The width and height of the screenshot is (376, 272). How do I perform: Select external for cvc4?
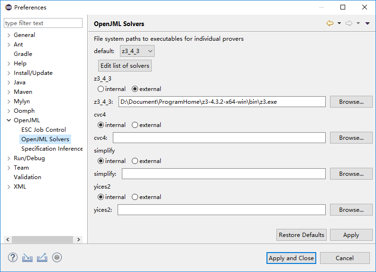click(x=135, y=125)
